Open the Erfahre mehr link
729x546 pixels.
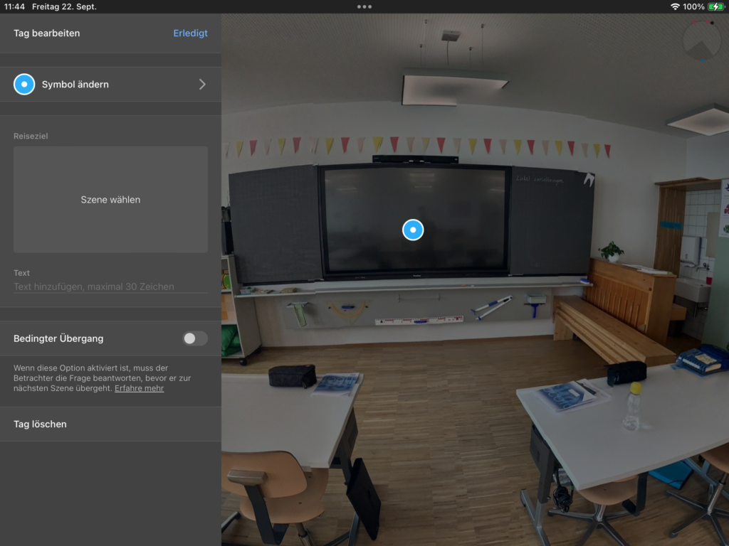(139, 388)
